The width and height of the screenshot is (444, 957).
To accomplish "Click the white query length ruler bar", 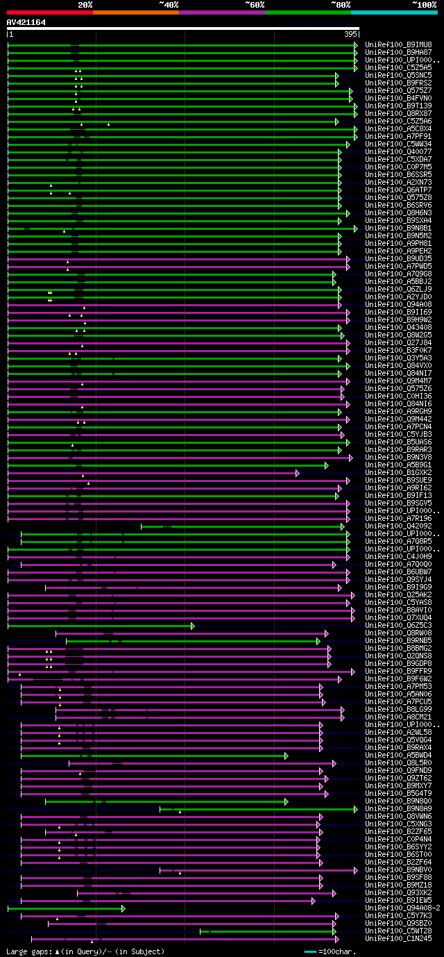I will [x=182, y=28].
